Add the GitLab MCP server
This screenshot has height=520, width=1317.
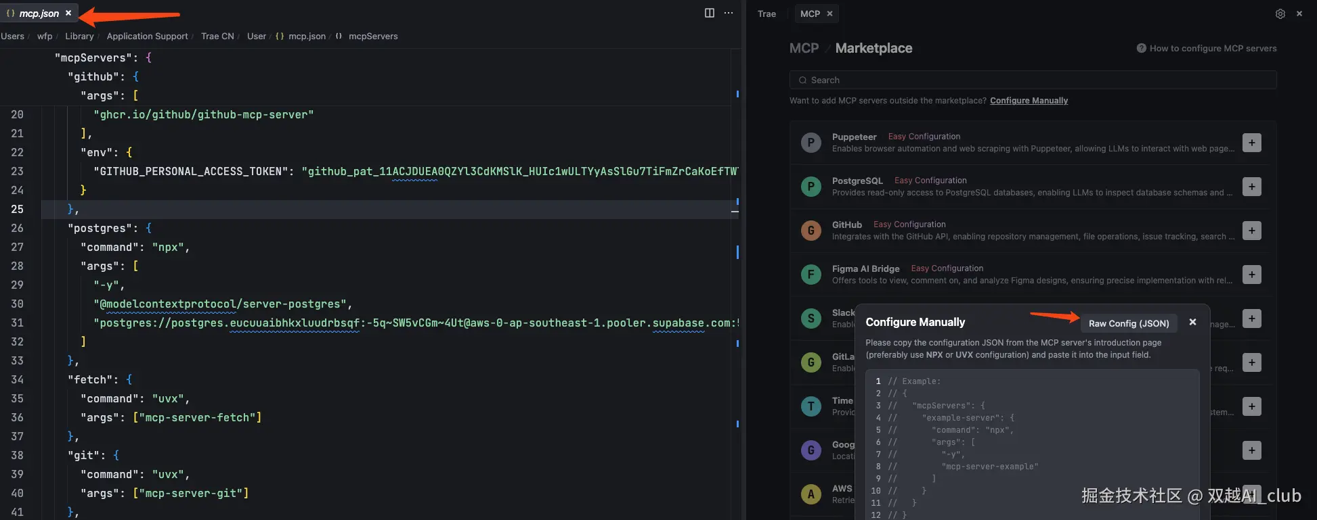[x=1252, y=362]
